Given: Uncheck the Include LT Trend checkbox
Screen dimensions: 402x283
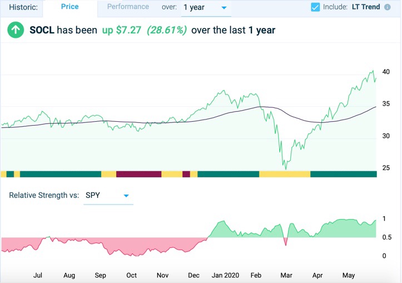Looking at the screenshot, I should pos(315,7).
